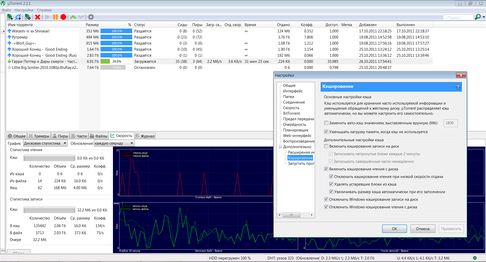Viewport: 486px width, 262px height.
Task: Click the lines icon on the Журнал tab
Action: coord(137,136)
